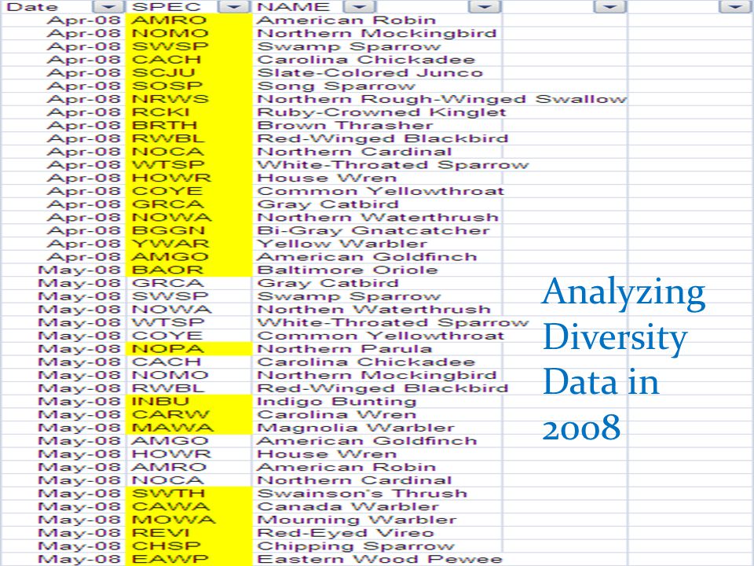Viewport: 754px width, 566px height.
Task: Select the BRTH code cell
Action: [188, 125]
